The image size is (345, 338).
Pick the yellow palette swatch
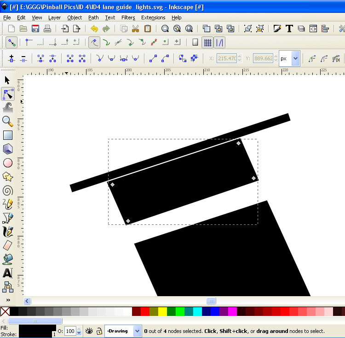(x=162, y=312)
